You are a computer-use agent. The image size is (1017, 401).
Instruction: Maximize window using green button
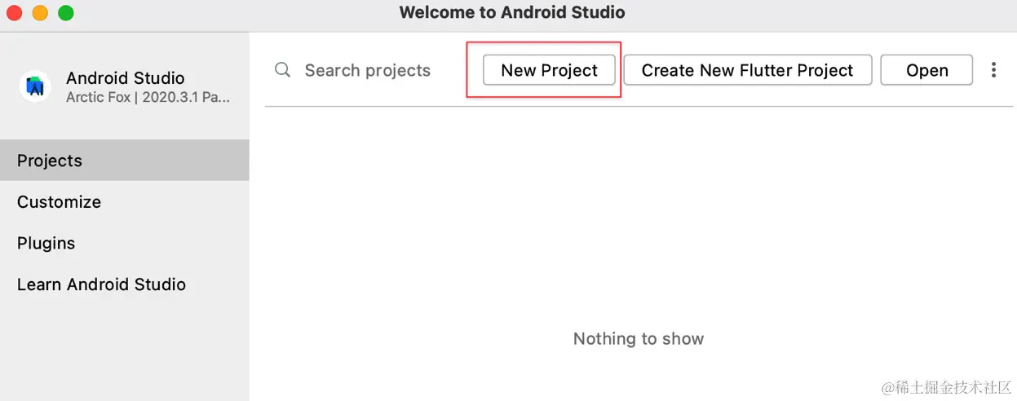(x=66, y=13)
